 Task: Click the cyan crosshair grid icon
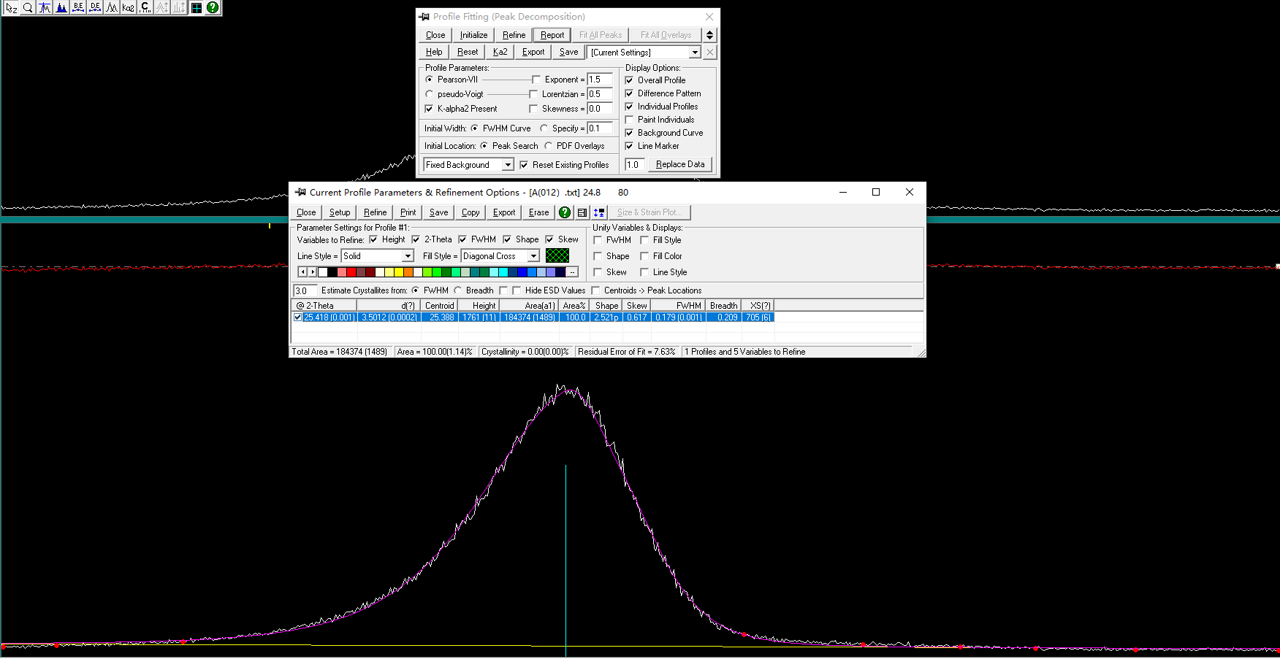tap(197, 7)
